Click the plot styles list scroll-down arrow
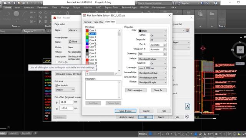This screenshot has width=246, height=138. pyautogui.click(x=119, y=71)
